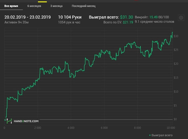Switch to the '6 месяцев' tab
Image resolution: width=188 pixels, height=139 pixels.
(x=34, y=6)
